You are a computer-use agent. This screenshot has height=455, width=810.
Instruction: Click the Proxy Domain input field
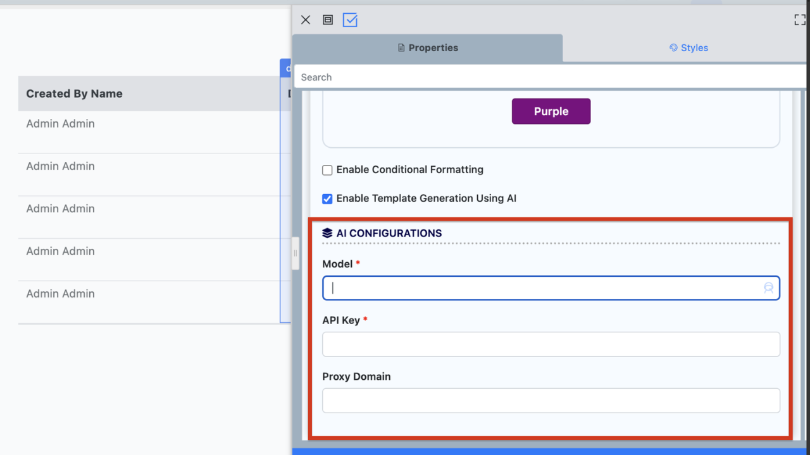click(551, 401)
